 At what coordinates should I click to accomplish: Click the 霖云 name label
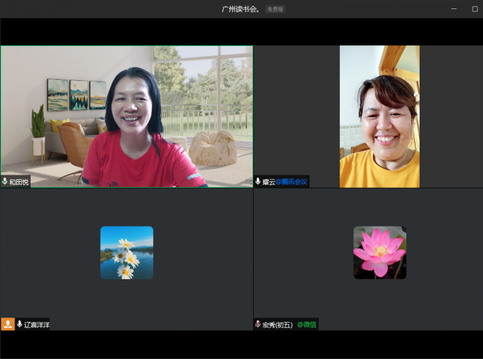(x=269, y=181)
